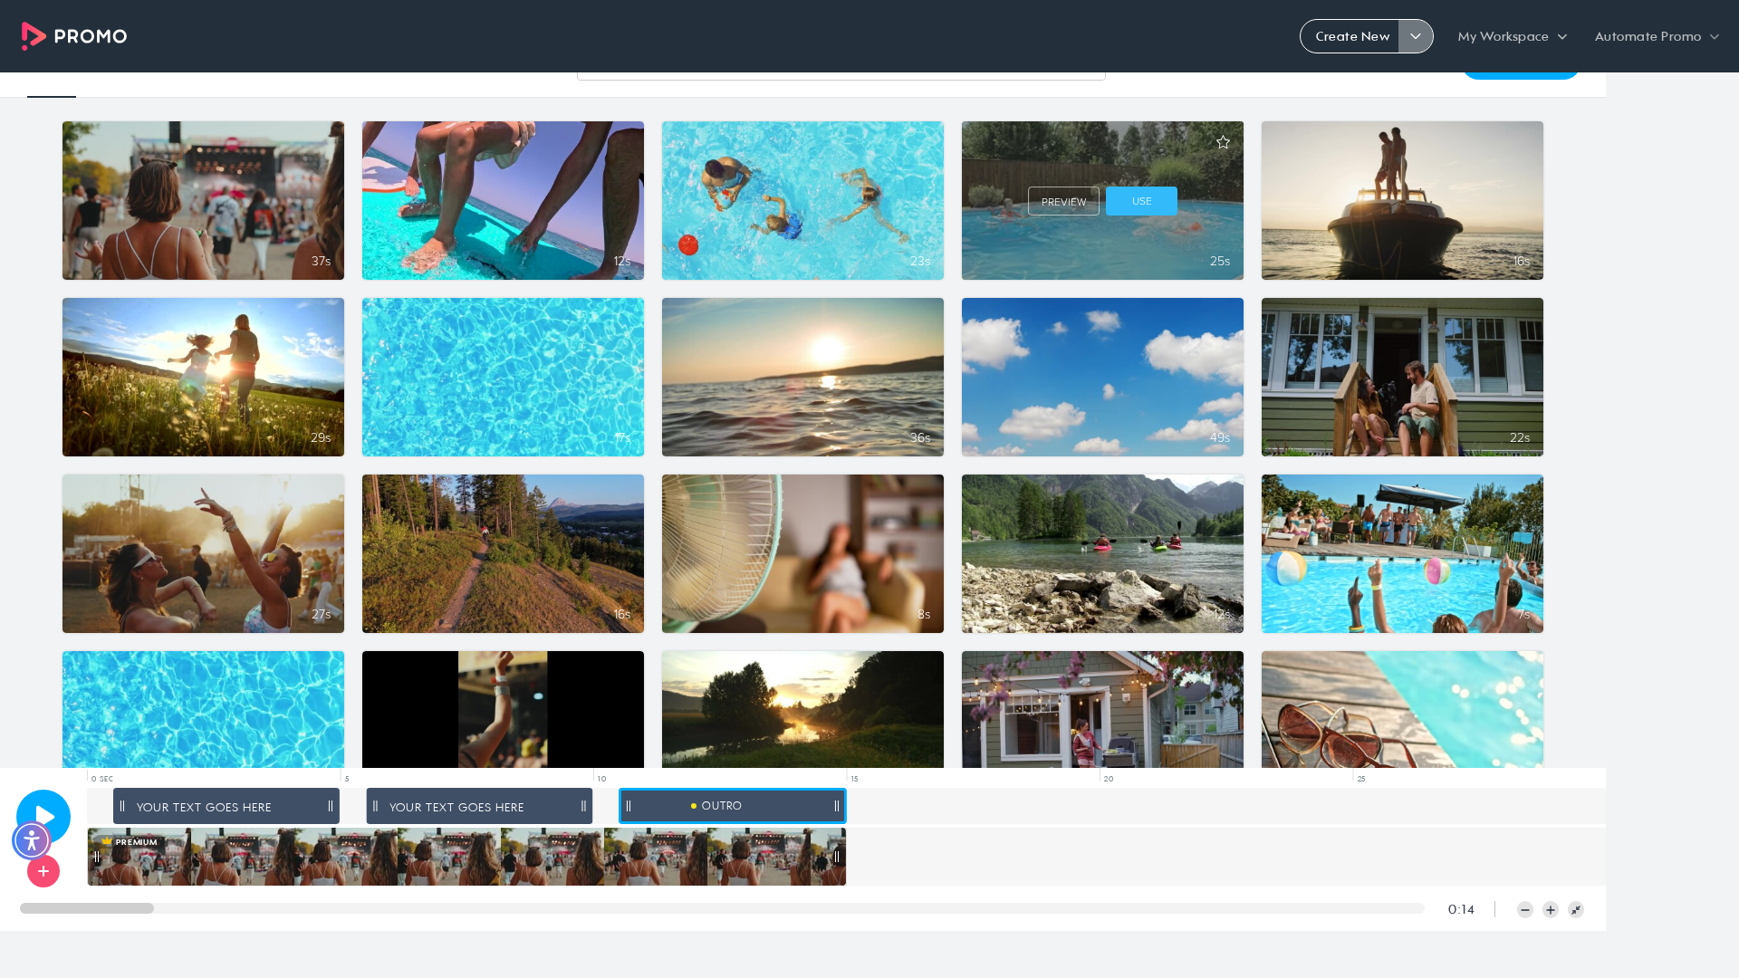Open the accessibility widget icon
Viewport: 1739px width, 978px height.
[32, 840]
